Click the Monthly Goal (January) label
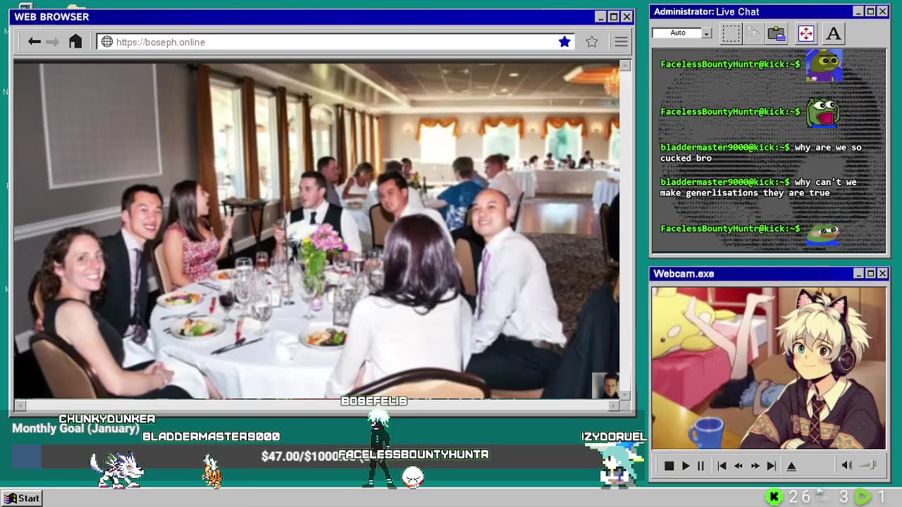The image size is (902, 507). [75, 429]
